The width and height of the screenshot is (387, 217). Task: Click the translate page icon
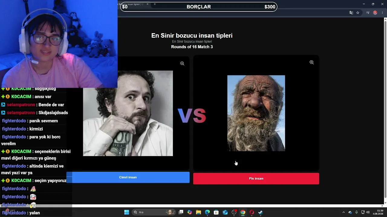click(x=351, y=13)
